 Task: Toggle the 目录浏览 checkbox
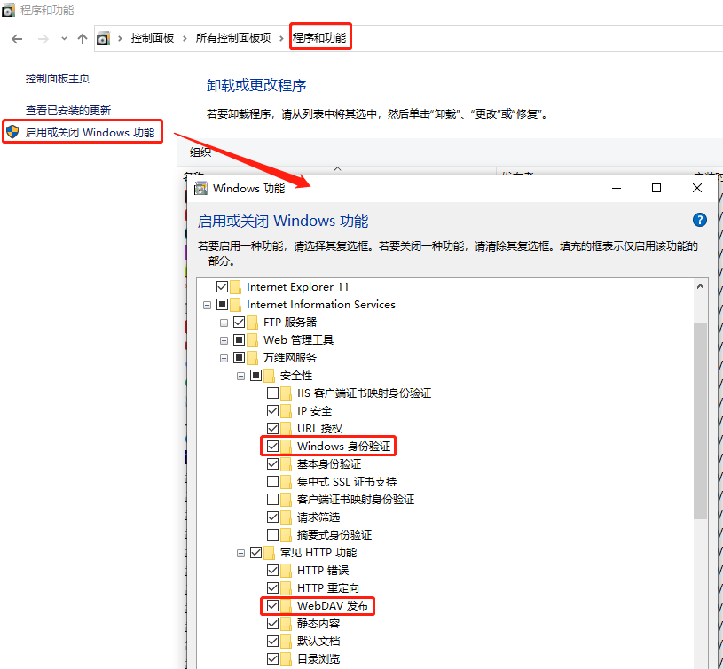tap(272, 659)
